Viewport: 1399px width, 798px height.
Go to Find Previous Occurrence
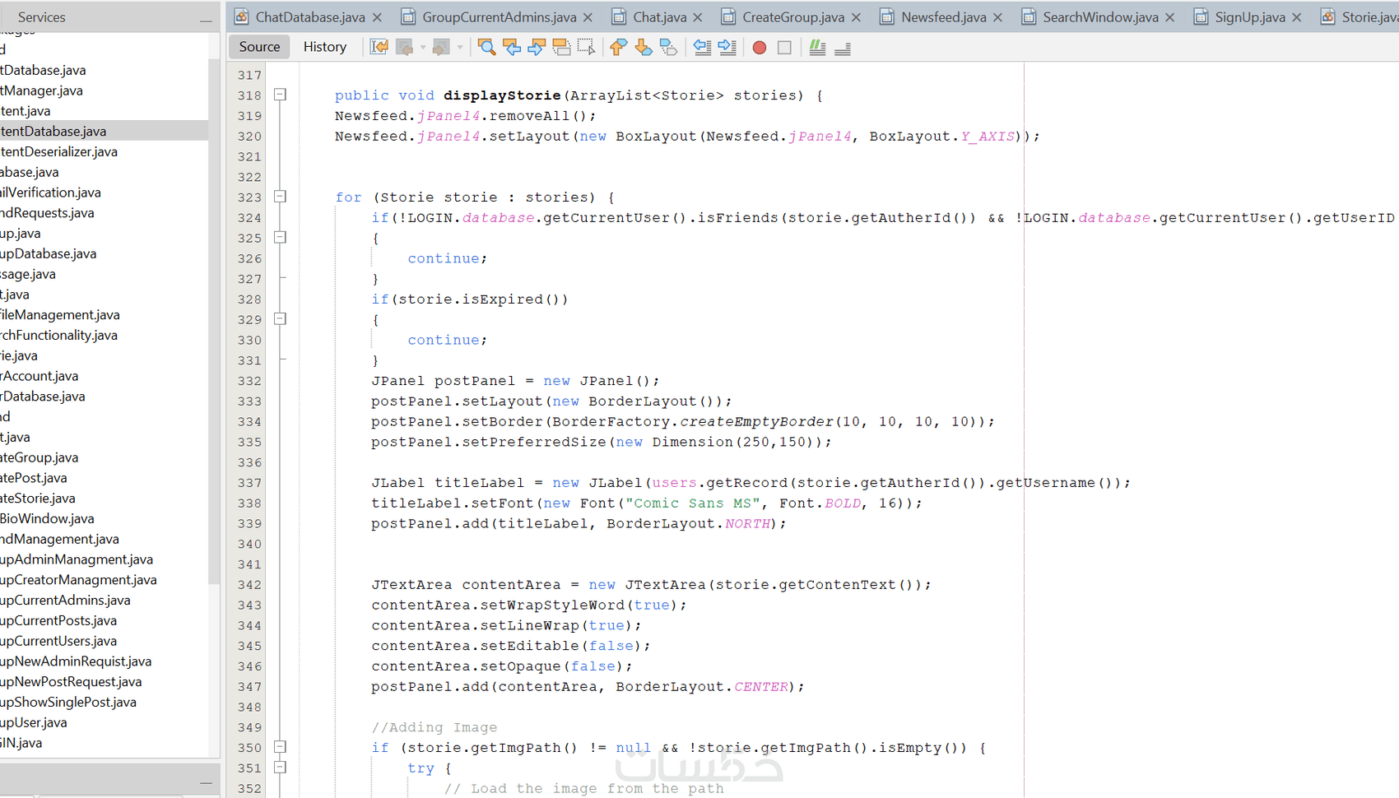click(511, 47)
